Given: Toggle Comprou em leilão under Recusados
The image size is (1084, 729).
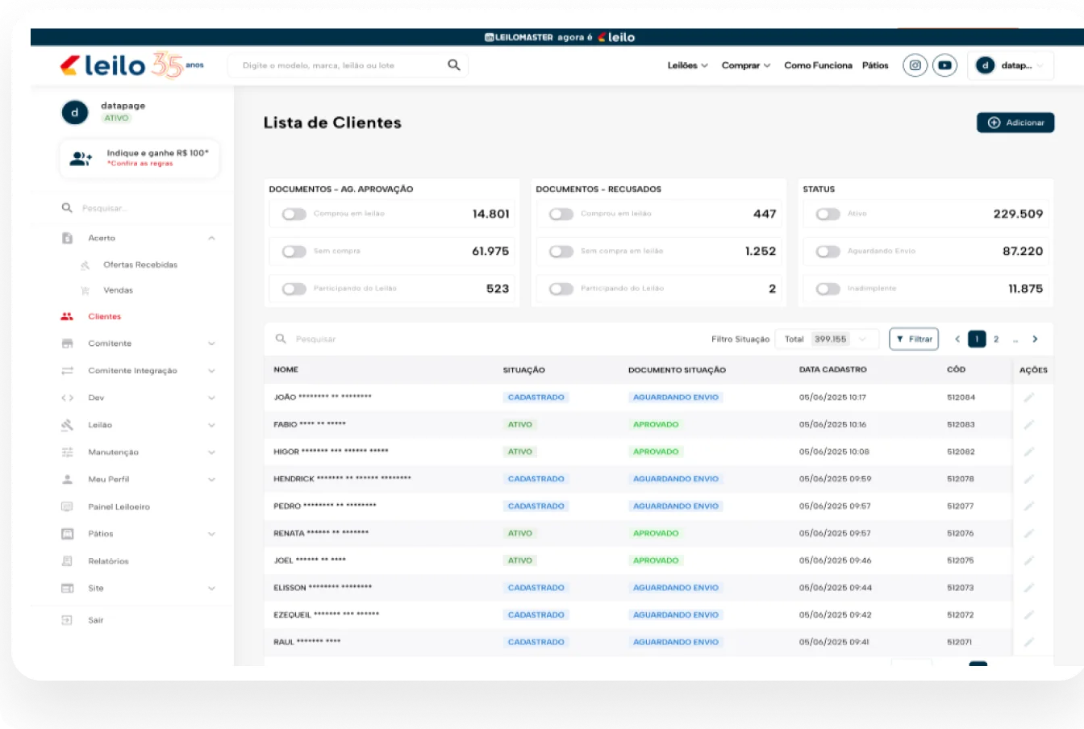Looking at the screenshot, I should tap(561, 214).
